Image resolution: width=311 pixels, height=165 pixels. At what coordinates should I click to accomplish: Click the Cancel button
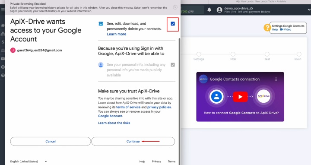(51, 141)
